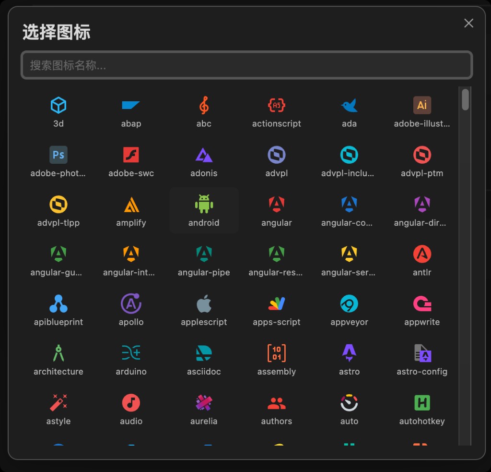Choose the amplify icon
This screenshot has height=472, width=491.
coord(131,204)
